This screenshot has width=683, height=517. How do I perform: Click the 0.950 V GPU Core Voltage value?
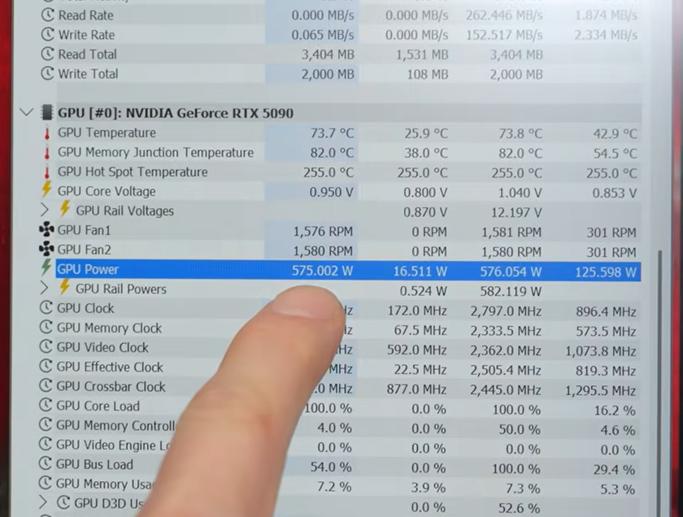point(331,192)
